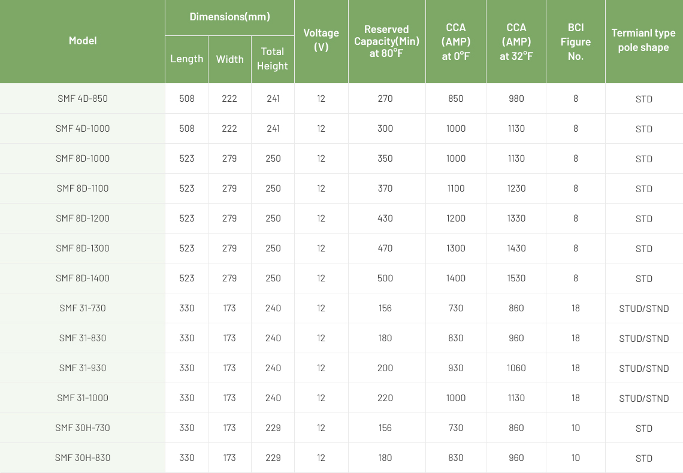Click the CCA (AMP) at 0°F header
This screenshot has height=473, width=683.
(455, 41)
